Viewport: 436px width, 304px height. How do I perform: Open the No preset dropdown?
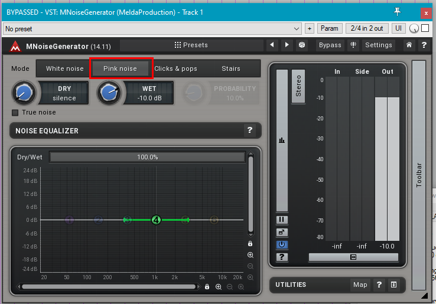click(x=152, y=28)
